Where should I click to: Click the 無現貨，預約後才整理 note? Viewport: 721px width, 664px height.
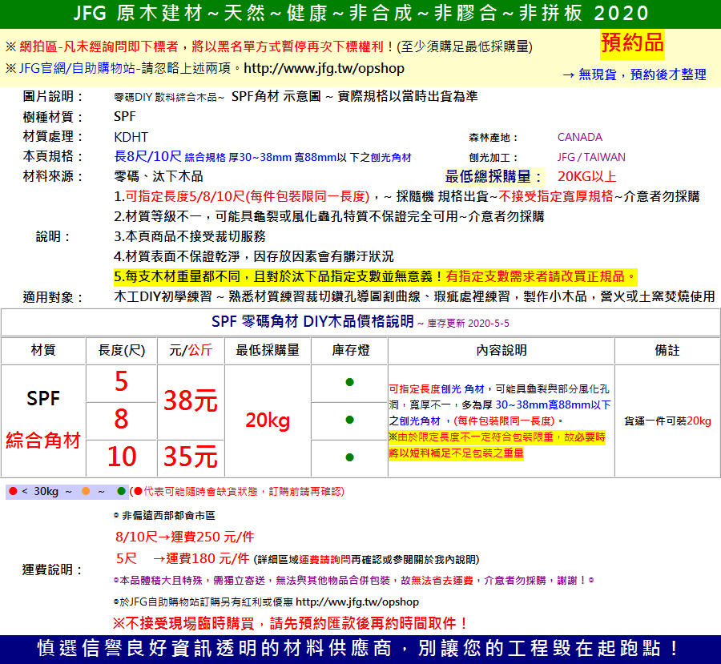click(634, 74)
